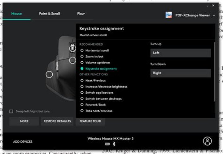Image resolution: width=223 pixels, height=154 pixels.
Task: Select Switch between desktops option
Action: (x=101, y=99)
